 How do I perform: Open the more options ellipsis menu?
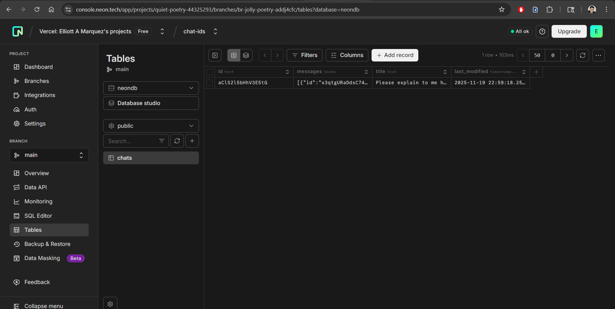point(599,55)
